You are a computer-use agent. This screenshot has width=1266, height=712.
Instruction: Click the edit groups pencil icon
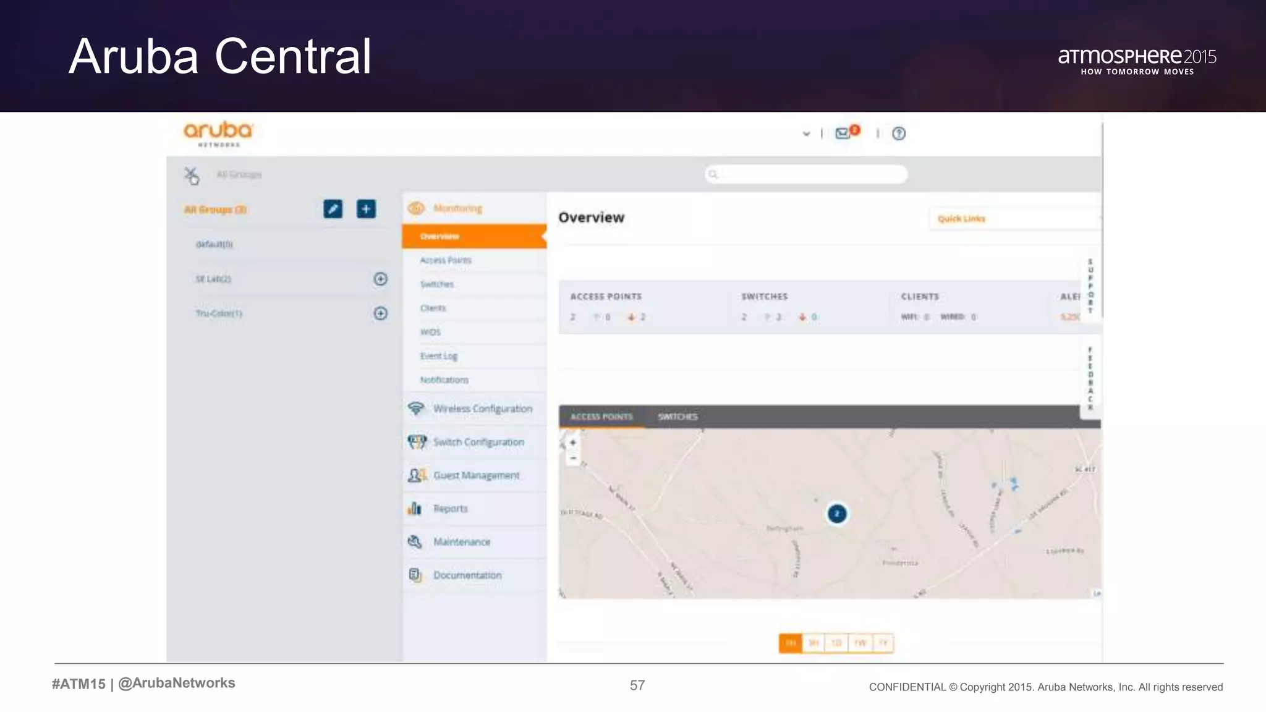(333, 209)
